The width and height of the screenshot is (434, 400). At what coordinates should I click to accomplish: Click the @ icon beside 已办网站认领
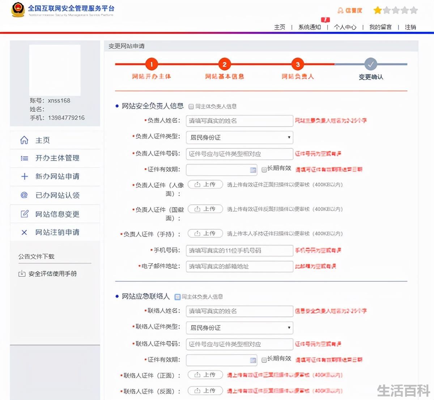(x=24, y=195)
